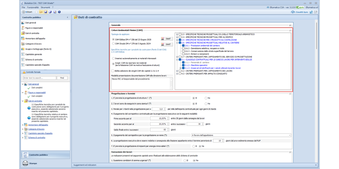
Task: Open the Strumenti menu
Action: point(45,7)
